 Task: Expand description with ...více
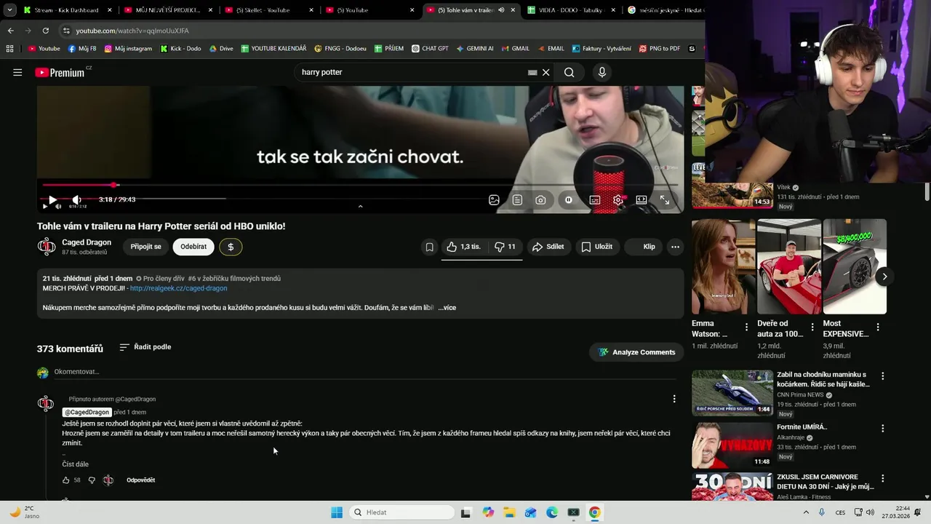[x=447, y=308]
